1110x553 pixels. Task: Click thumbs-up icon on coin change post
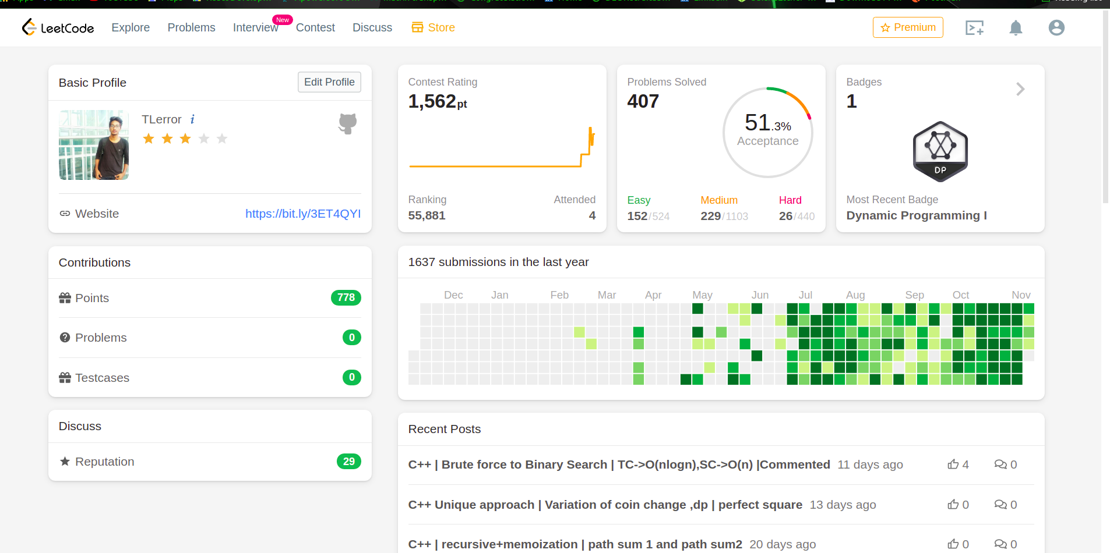[x=953, y=504]
